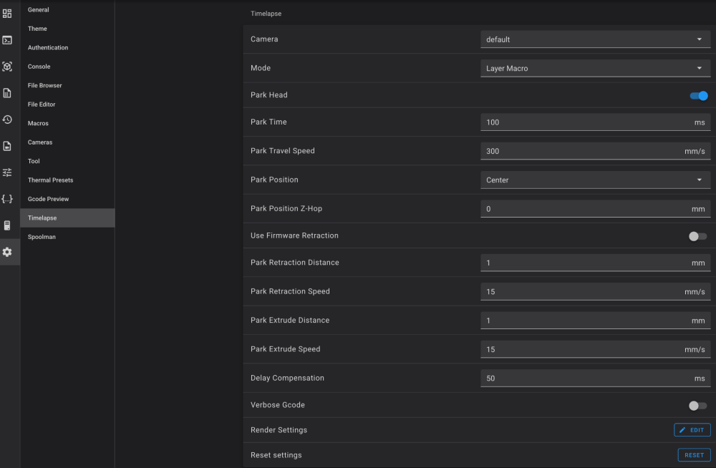Open the Console terminal icon
Screen dimensions: 716x468
(7, 40)
